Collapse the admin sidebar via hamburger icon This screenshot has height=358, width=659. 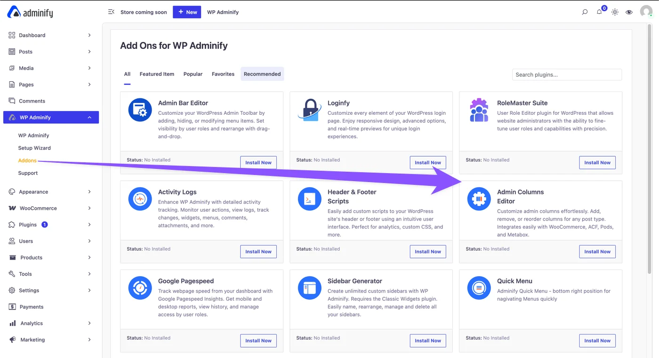[x=111, y=12]
